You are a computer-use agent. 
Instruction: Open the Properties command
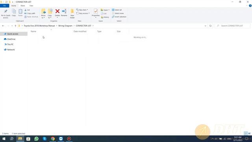click(x=96, y=13)
